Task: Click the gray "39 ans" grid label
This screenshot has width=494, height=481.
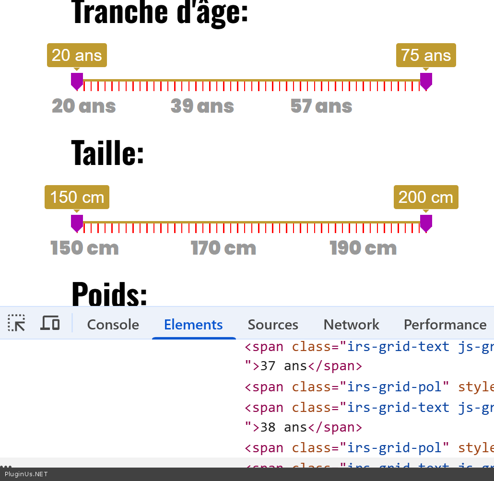Action: click(202, 106)
